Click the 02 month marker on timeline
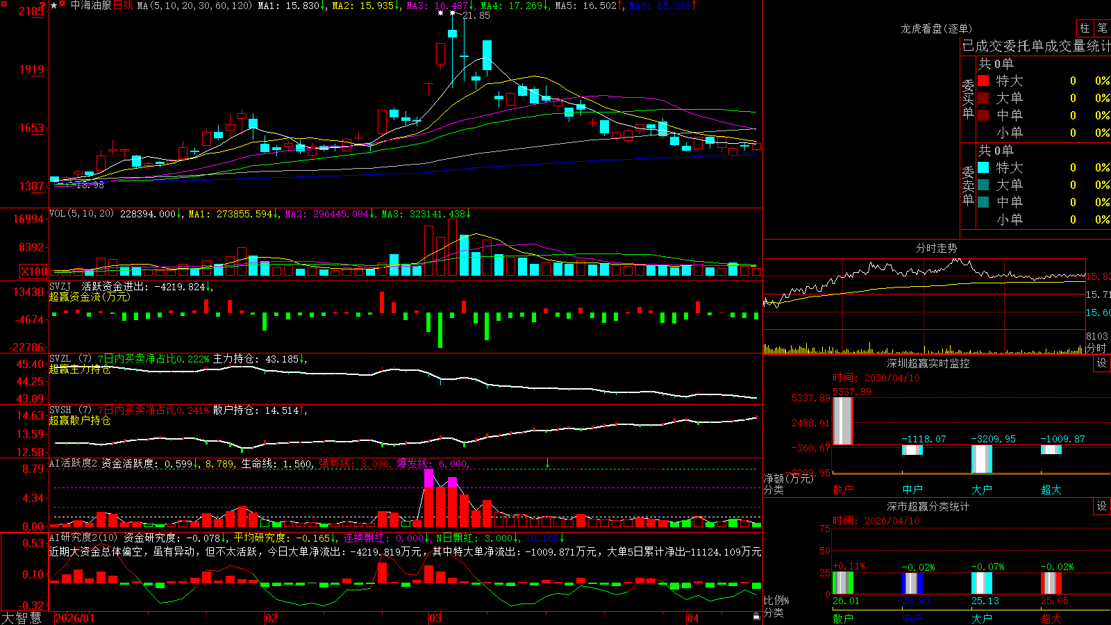This screenshot has width=1111, height=625. [272, 618]
